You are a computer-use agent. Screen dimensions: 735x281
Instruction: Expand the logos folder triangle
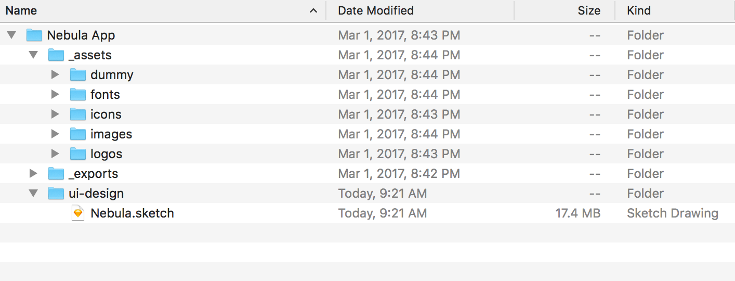click(x=55, y=154)
